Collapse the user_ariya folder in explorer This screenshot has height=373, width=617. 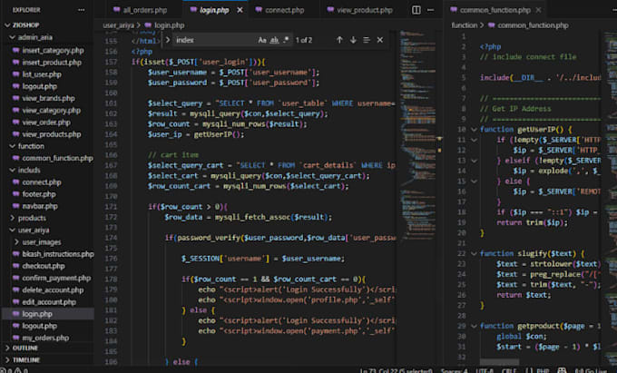click(12, 231)
